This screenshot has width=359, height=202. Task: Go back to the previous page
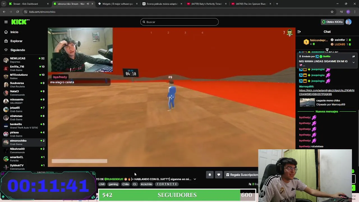(4, 12)
